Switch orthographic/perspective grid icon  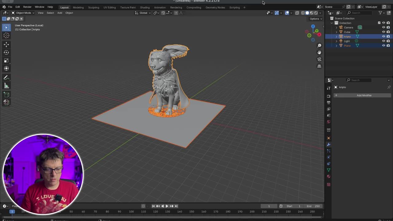coord(319,66)
